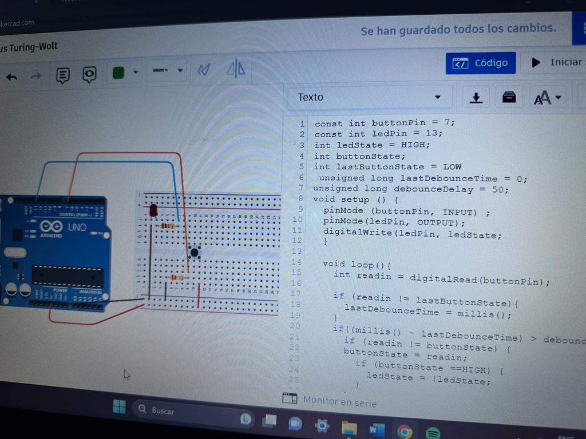
Task: Click the redo arrow in the toolbar
Action: pos(36,76)
